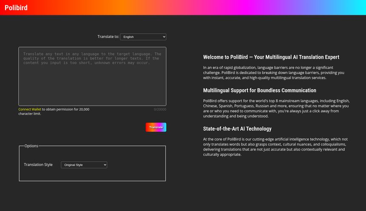Click the State-of-the-Art AI Technology heading
Viewport: 366px width, 211px height.
[x=237, y=129]
